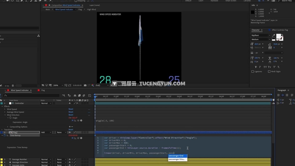Reset the Average Wind Speed effect
295x166 pixels.
(71, 112)
